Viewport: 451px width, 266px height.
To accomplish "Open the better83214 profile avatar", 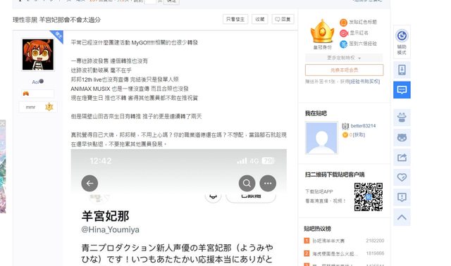I will point(321,138).
